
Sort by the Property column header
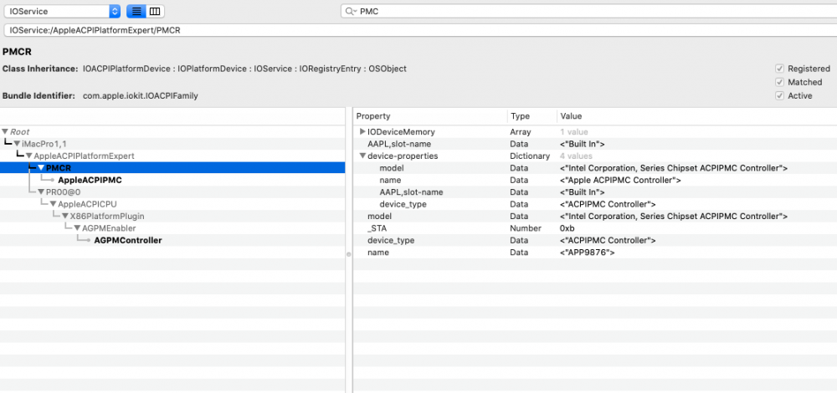click(429, 116)
